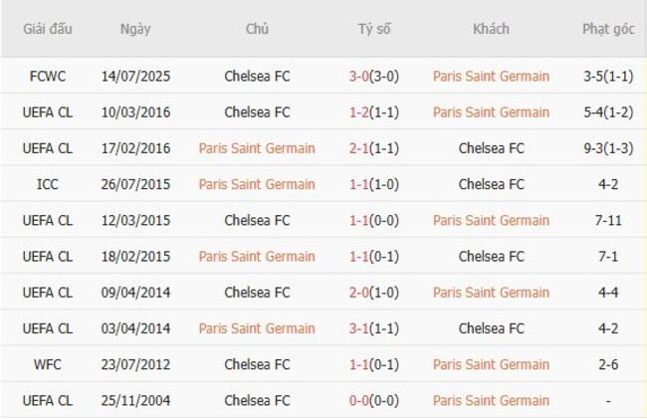Click the WFC league label
Image resolution: width=647 pixels, height=419 pixels.
click(48, 364)
